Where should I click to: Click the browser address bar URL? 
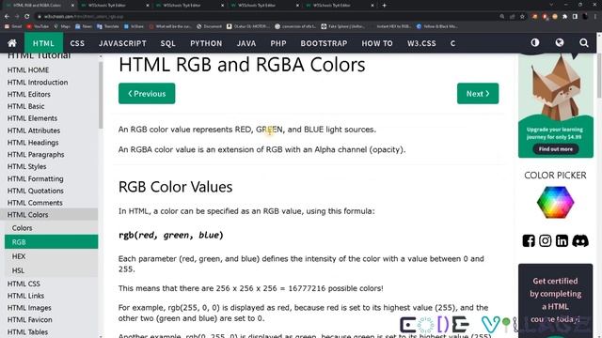click(x=83, y=17)
